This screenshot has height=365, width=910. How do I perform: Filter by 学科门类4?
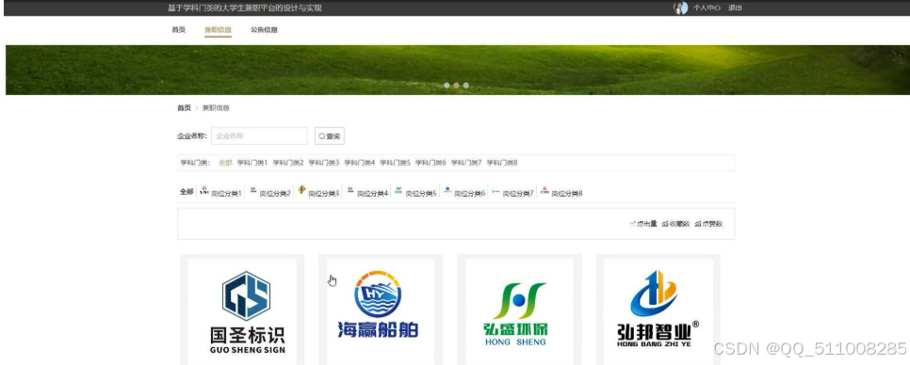coord(359,163)
